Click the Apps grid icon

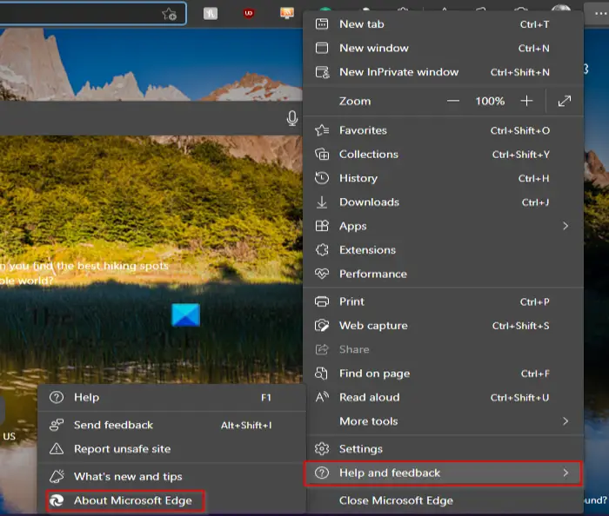[x=322, y=226]
